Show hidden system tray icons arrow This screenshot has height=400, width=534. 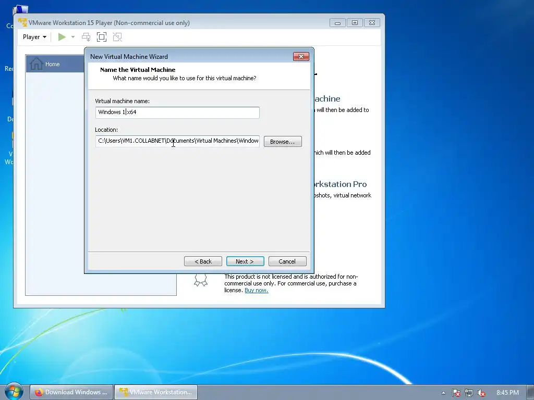(x=443, y=393)
